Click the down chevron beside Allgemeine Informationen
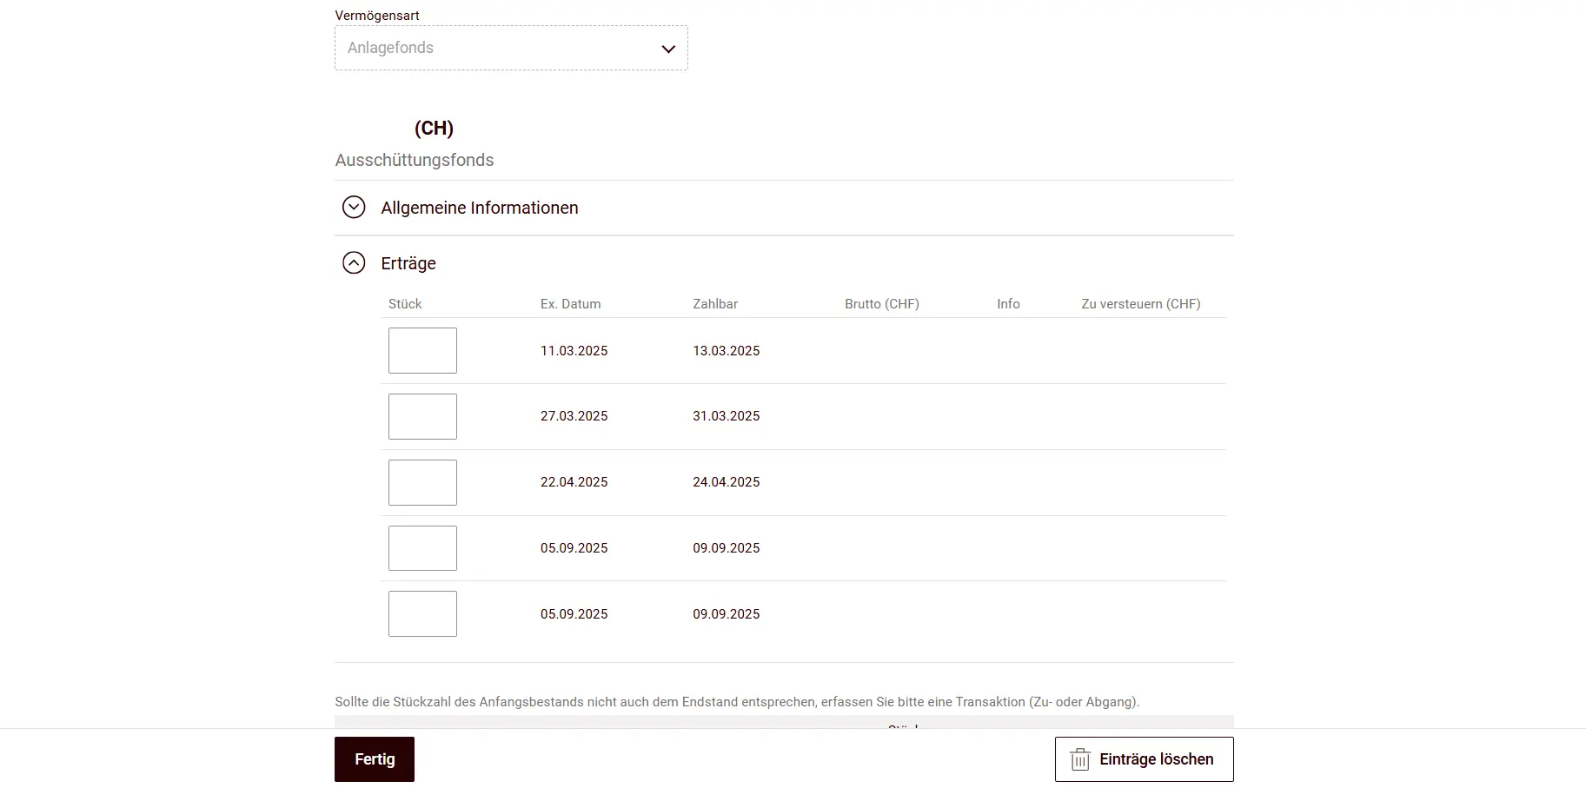Viewport: 1586px width, 788px height. click(x=354, y=208)
